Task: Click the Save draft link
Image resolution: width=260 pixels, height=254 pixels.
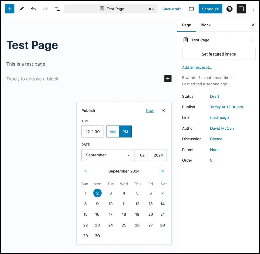Action: [x=171, y=9]
